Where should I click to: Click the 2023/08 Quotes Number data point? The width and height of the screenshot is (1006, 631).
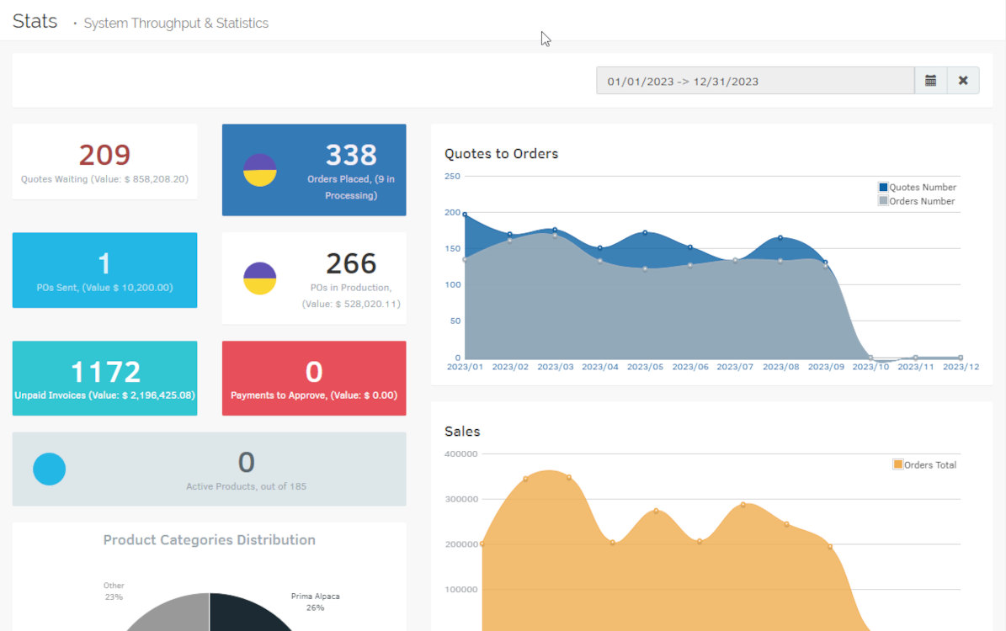780,238
